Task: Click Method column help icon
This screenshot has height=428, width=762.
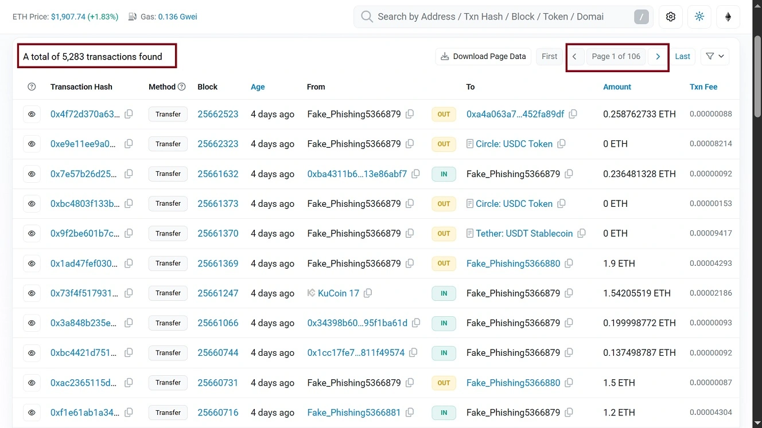Action: pos(182,87)
